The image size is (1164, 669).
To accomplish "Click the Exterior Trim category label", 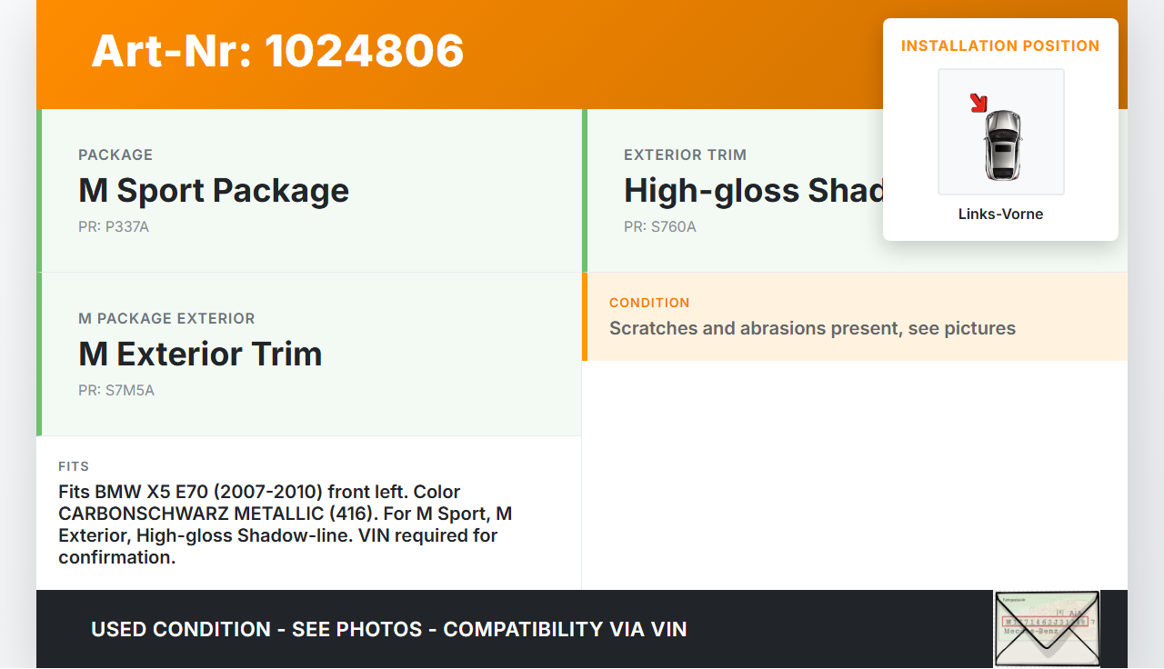I will (x=685, y=155).
